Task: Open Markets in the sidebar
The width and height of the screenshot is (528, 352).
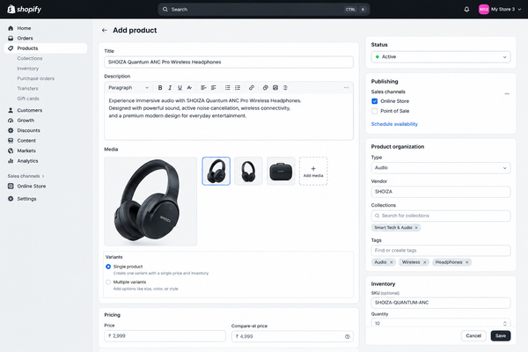Action: pyautogui.click(x=26, y=150)
